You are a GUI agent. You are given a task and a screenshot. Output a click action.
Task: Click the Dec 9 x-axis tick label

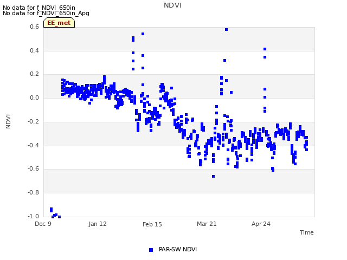point(43,224)
